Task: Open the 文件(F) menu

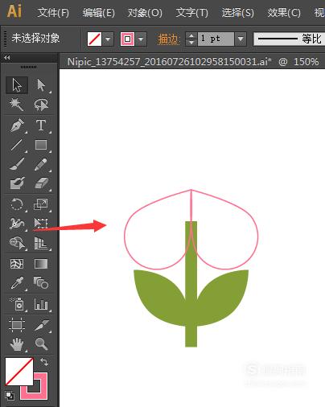Action: click(x=53, y=13)
